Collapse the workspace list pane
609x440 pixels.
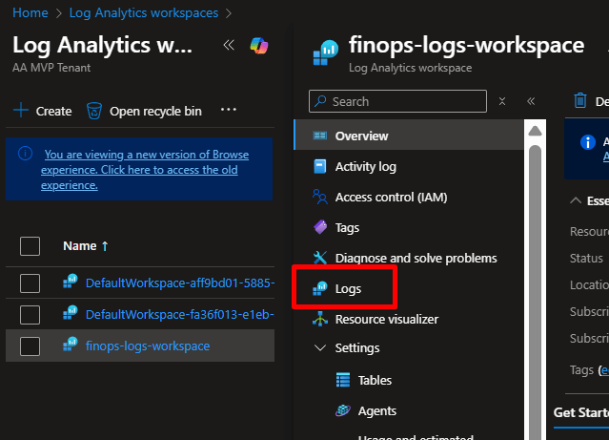228,45
